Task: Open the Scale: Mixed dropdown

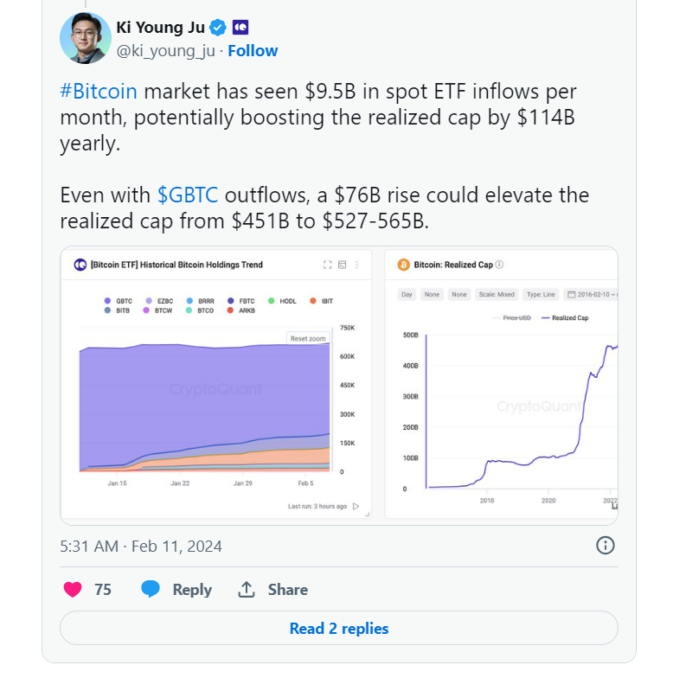Action: click(x=497, y=295)
